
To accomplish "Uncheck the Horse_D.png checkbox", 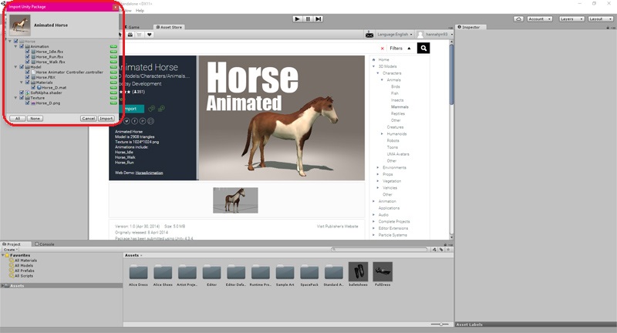I will (28, 103).
